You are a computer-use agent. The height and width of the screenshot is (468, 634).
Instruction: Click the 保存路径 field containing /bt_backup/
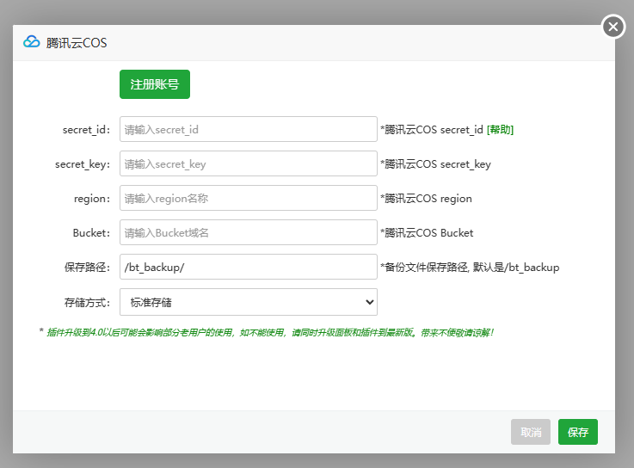249,267
